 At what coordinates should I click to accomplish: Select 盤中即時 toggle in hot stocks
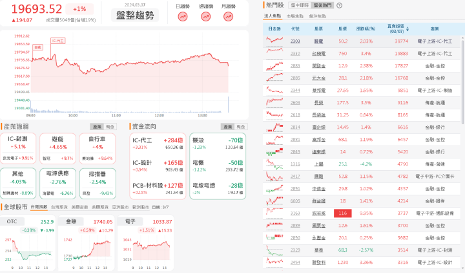[x=300, y=5]
